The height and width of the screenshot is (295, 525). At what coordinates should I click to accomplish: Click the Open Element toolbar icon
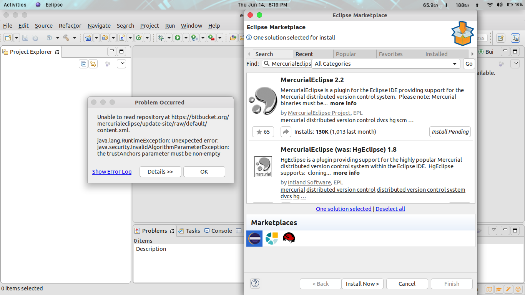coord(233,38)
